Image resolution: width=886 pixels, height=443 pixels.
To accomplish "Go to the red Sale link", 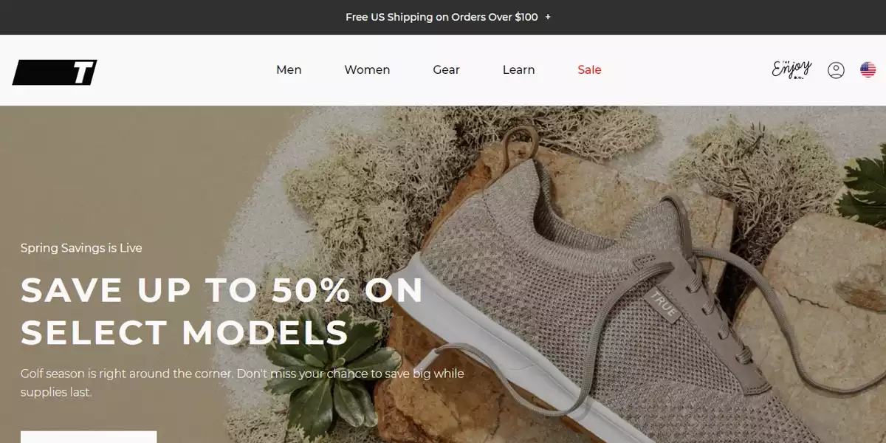I will tap(589, 69).
